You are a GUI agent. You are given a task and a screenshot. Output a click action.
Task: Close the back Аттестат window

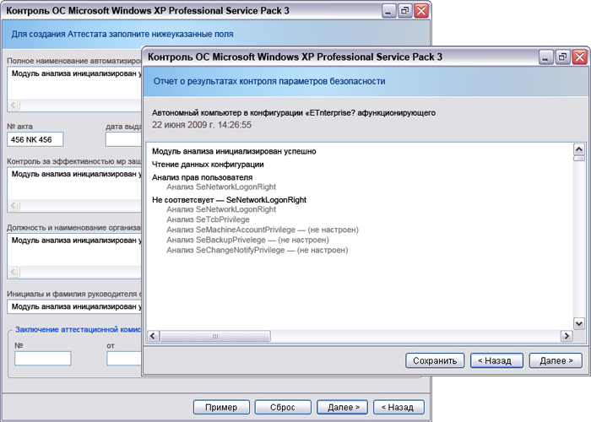[421, 10]
